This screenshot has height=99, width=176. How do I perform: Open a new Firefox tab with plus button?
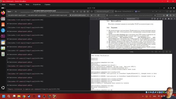[x=156, y=12]
